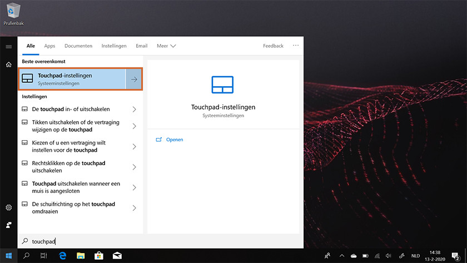Open the Action Center notifications icon
Screen dimensions: 467x263
[455, 256]
